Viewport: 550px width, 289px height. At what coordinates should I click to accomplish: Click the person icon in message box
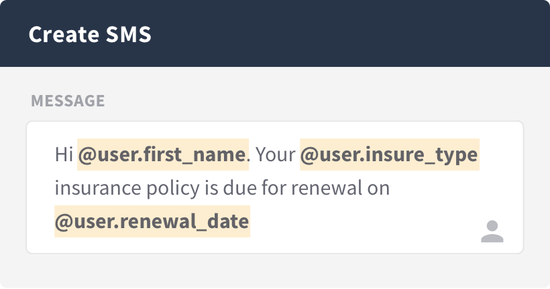click(x=492, y=231)
